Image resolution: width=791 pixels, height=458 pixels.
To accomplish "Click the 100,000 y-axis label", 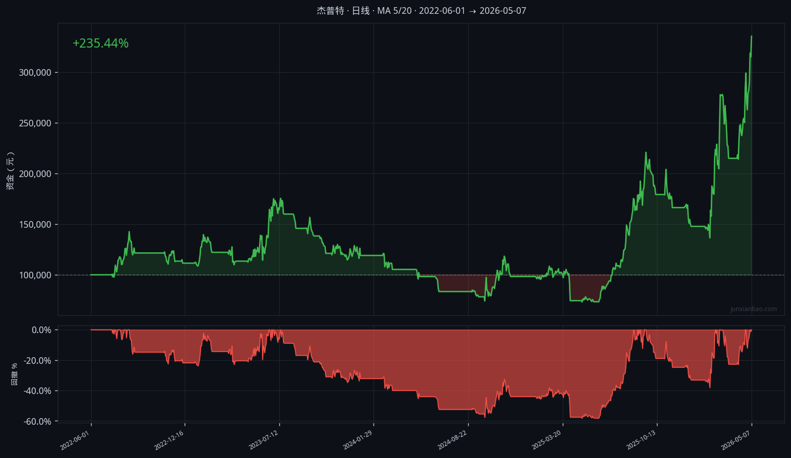I will coord(35,275).
